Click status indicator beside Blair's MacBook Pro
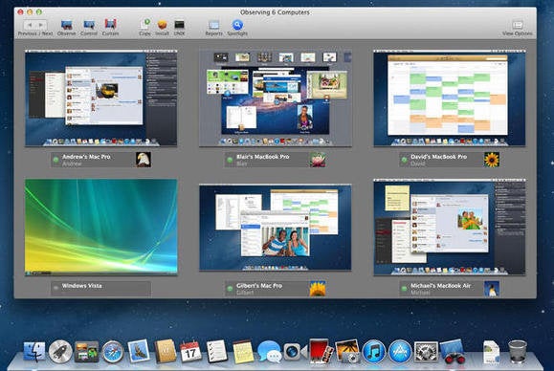This screenshot has width=554, height=371. pyautogui.click(x=230, y=160)
